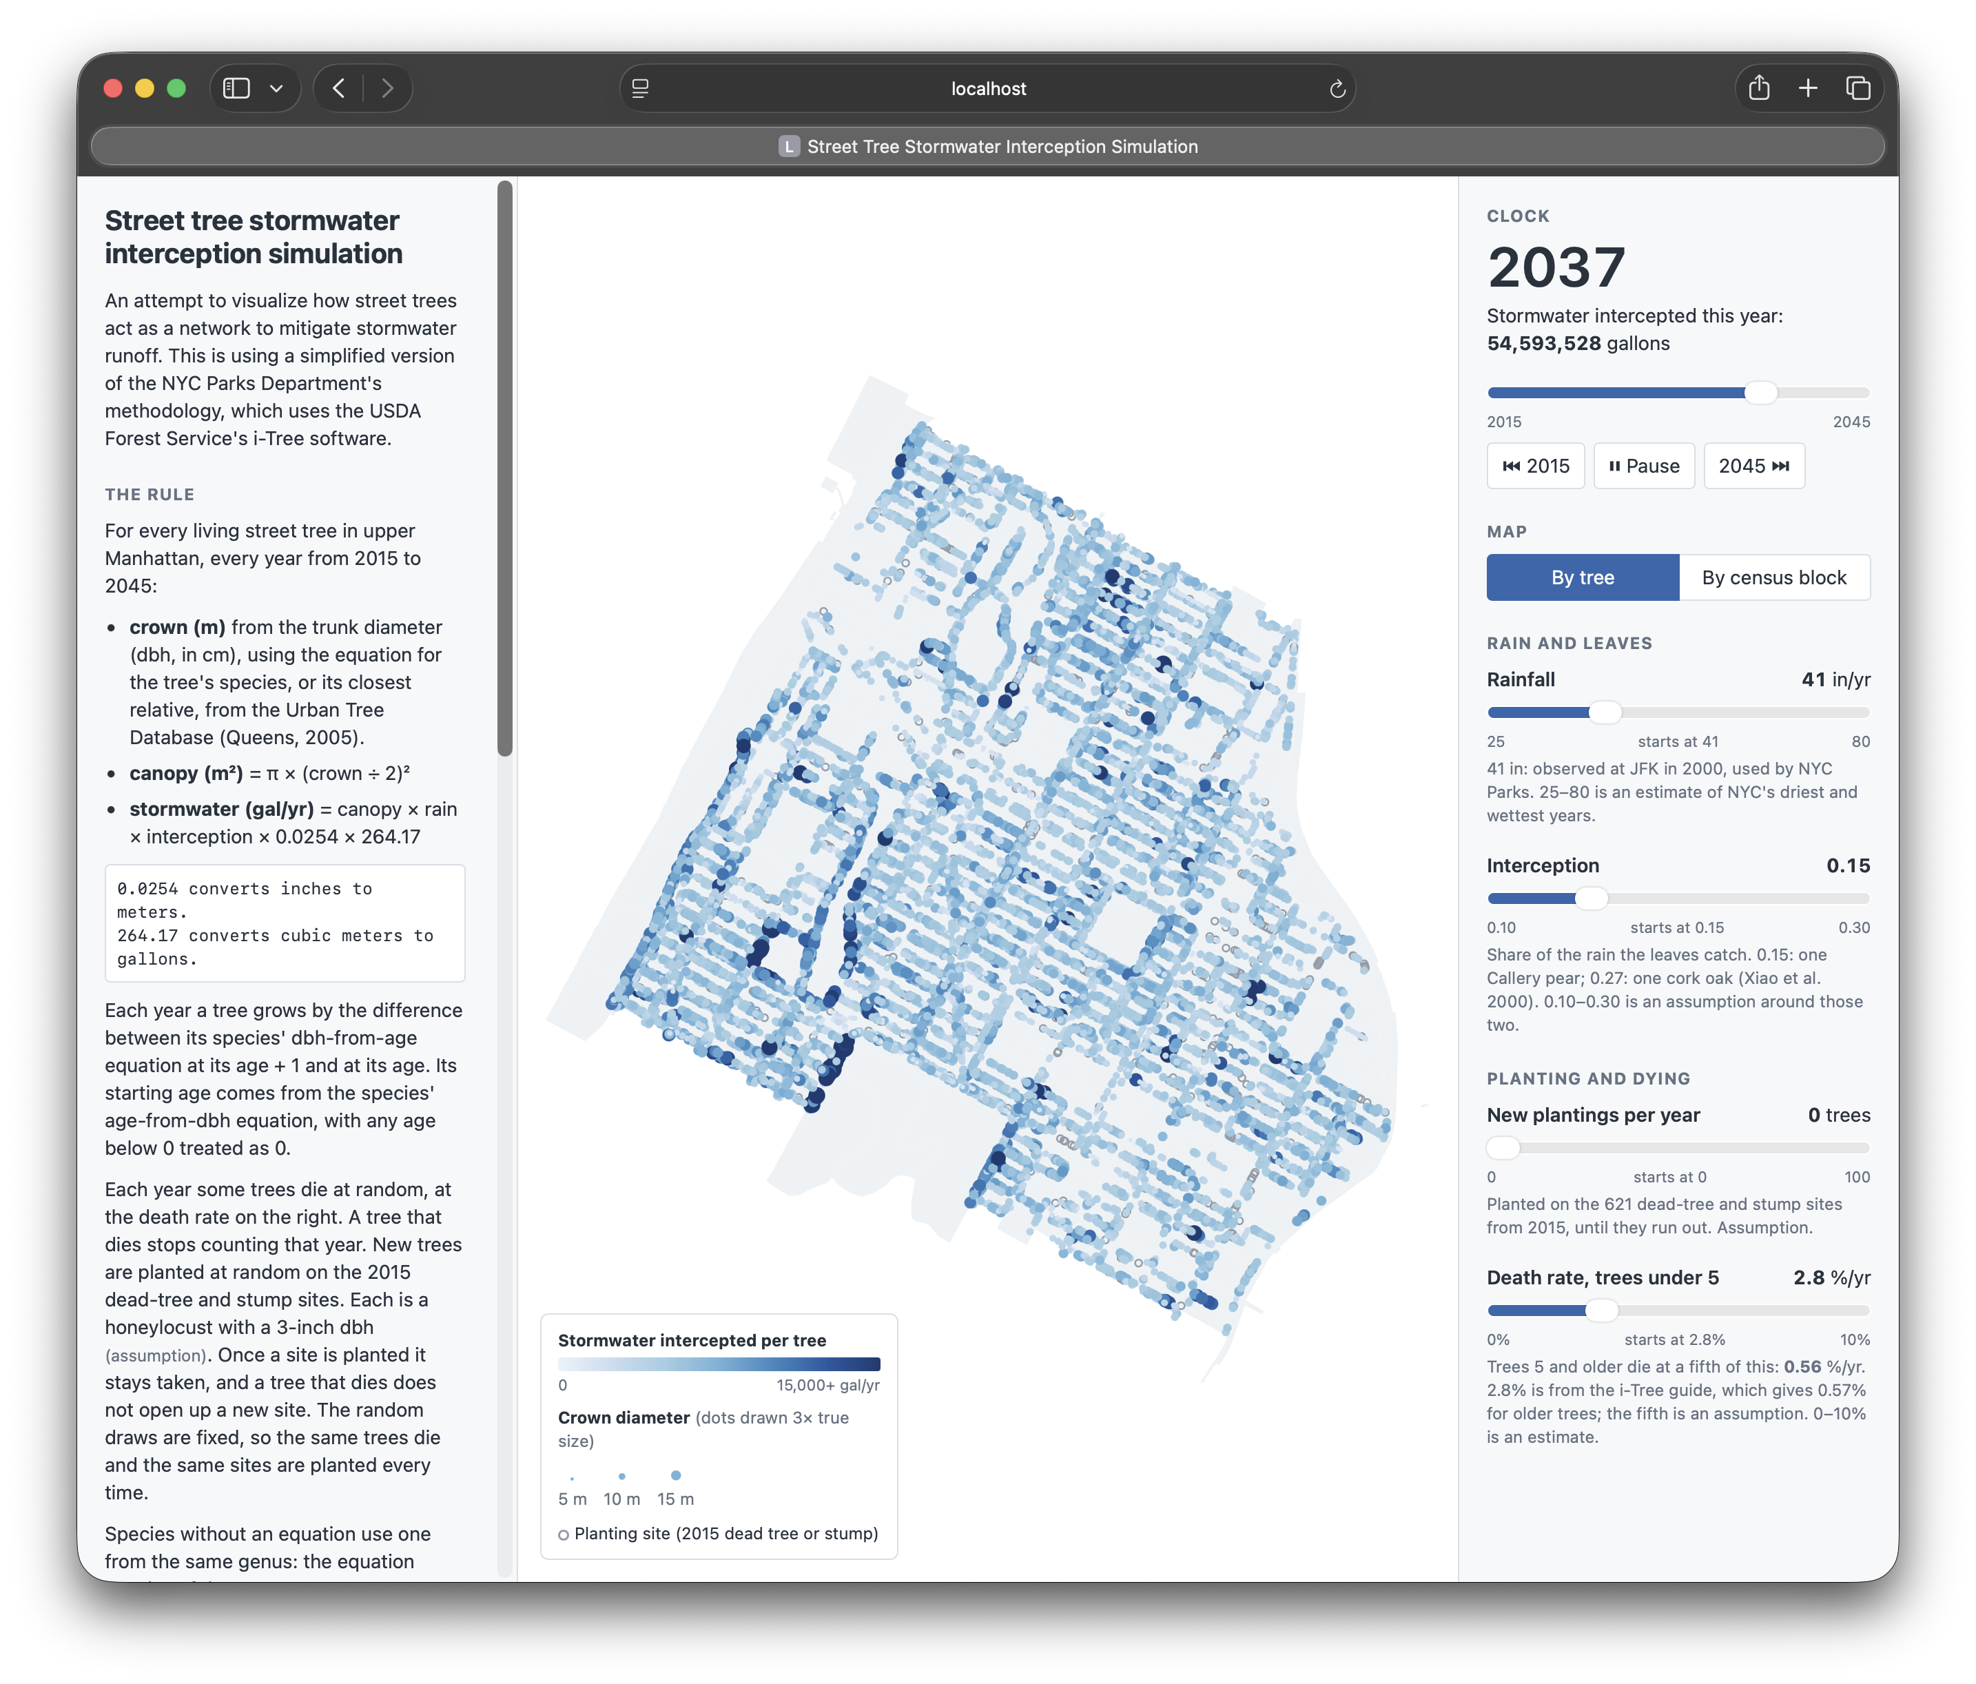Open the Share icon in the toolbar
Screen dimensions: 1976x1684
pos(1760,88)
